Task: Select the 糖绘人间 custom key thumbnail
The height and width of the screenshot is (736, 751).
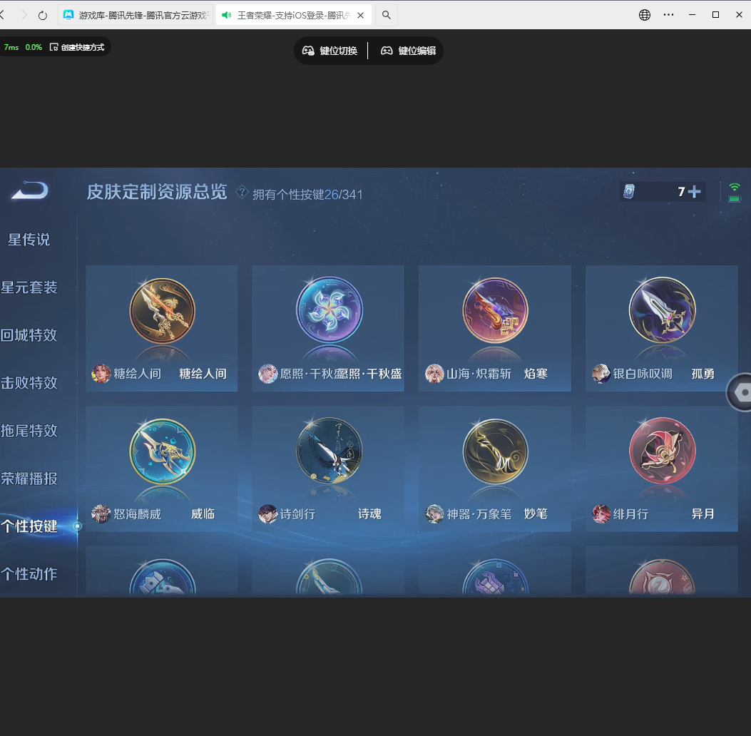Action: (162, 311)
